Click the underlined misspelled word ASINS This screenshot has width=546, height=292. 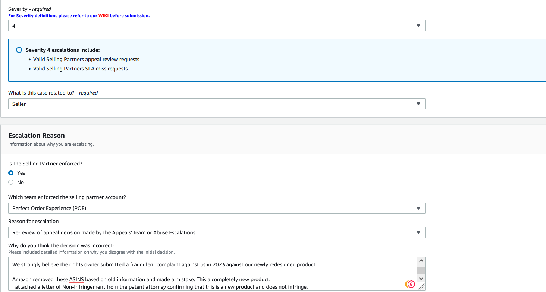(x=76, y=279)
